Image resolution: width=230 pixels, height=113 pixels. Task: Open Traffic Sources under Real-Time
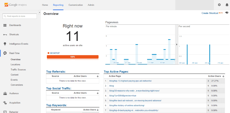pos(18,70)
